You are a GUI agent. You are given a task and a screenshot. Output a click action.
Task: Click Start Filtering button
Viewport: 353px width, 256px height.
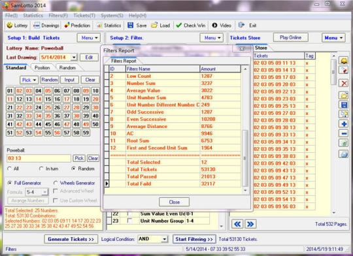click(x=194, y=239)
